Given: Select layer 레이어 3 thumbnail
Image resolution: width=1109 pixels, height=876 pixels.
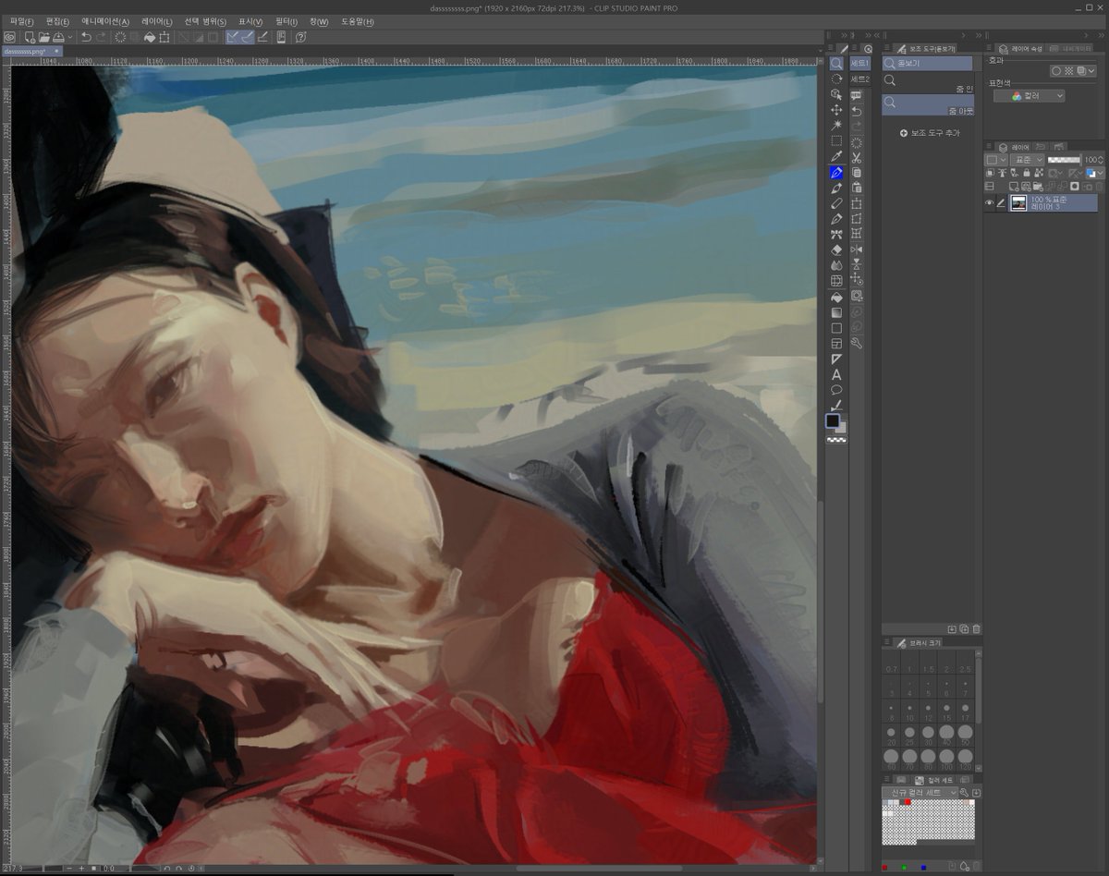Looking at the screenshot, I should click(1018, 203).
